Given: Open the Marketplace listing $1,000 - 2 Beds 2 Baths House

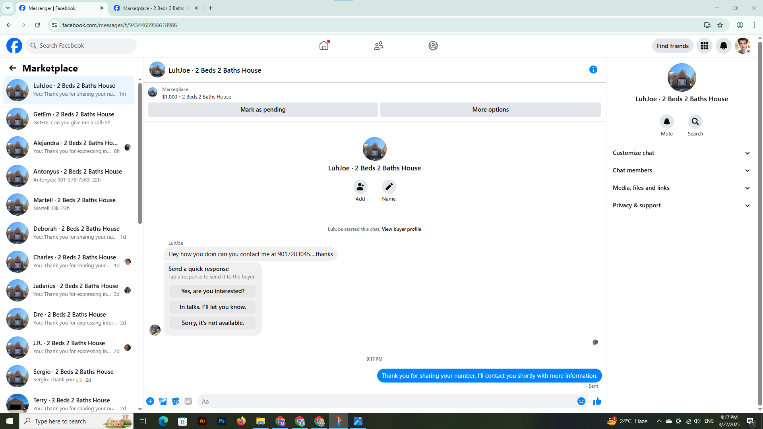Looking at the screenshot, I should (197, 97).
